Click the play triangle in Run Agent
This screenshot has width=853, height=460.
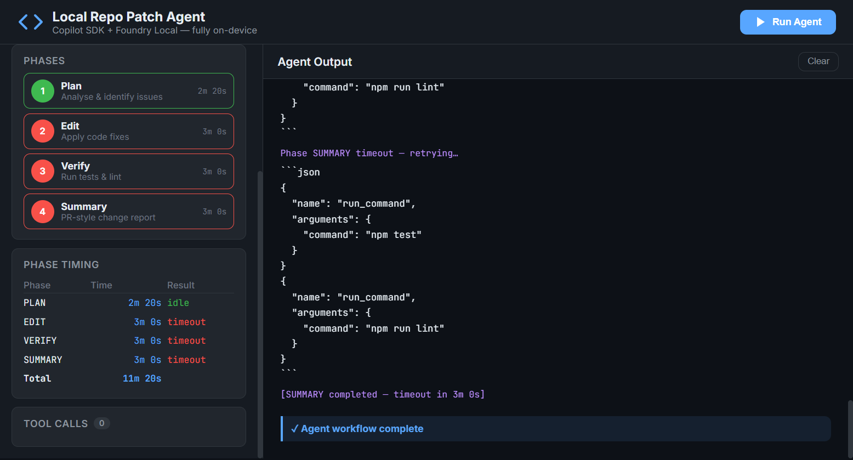pos(760,22)
